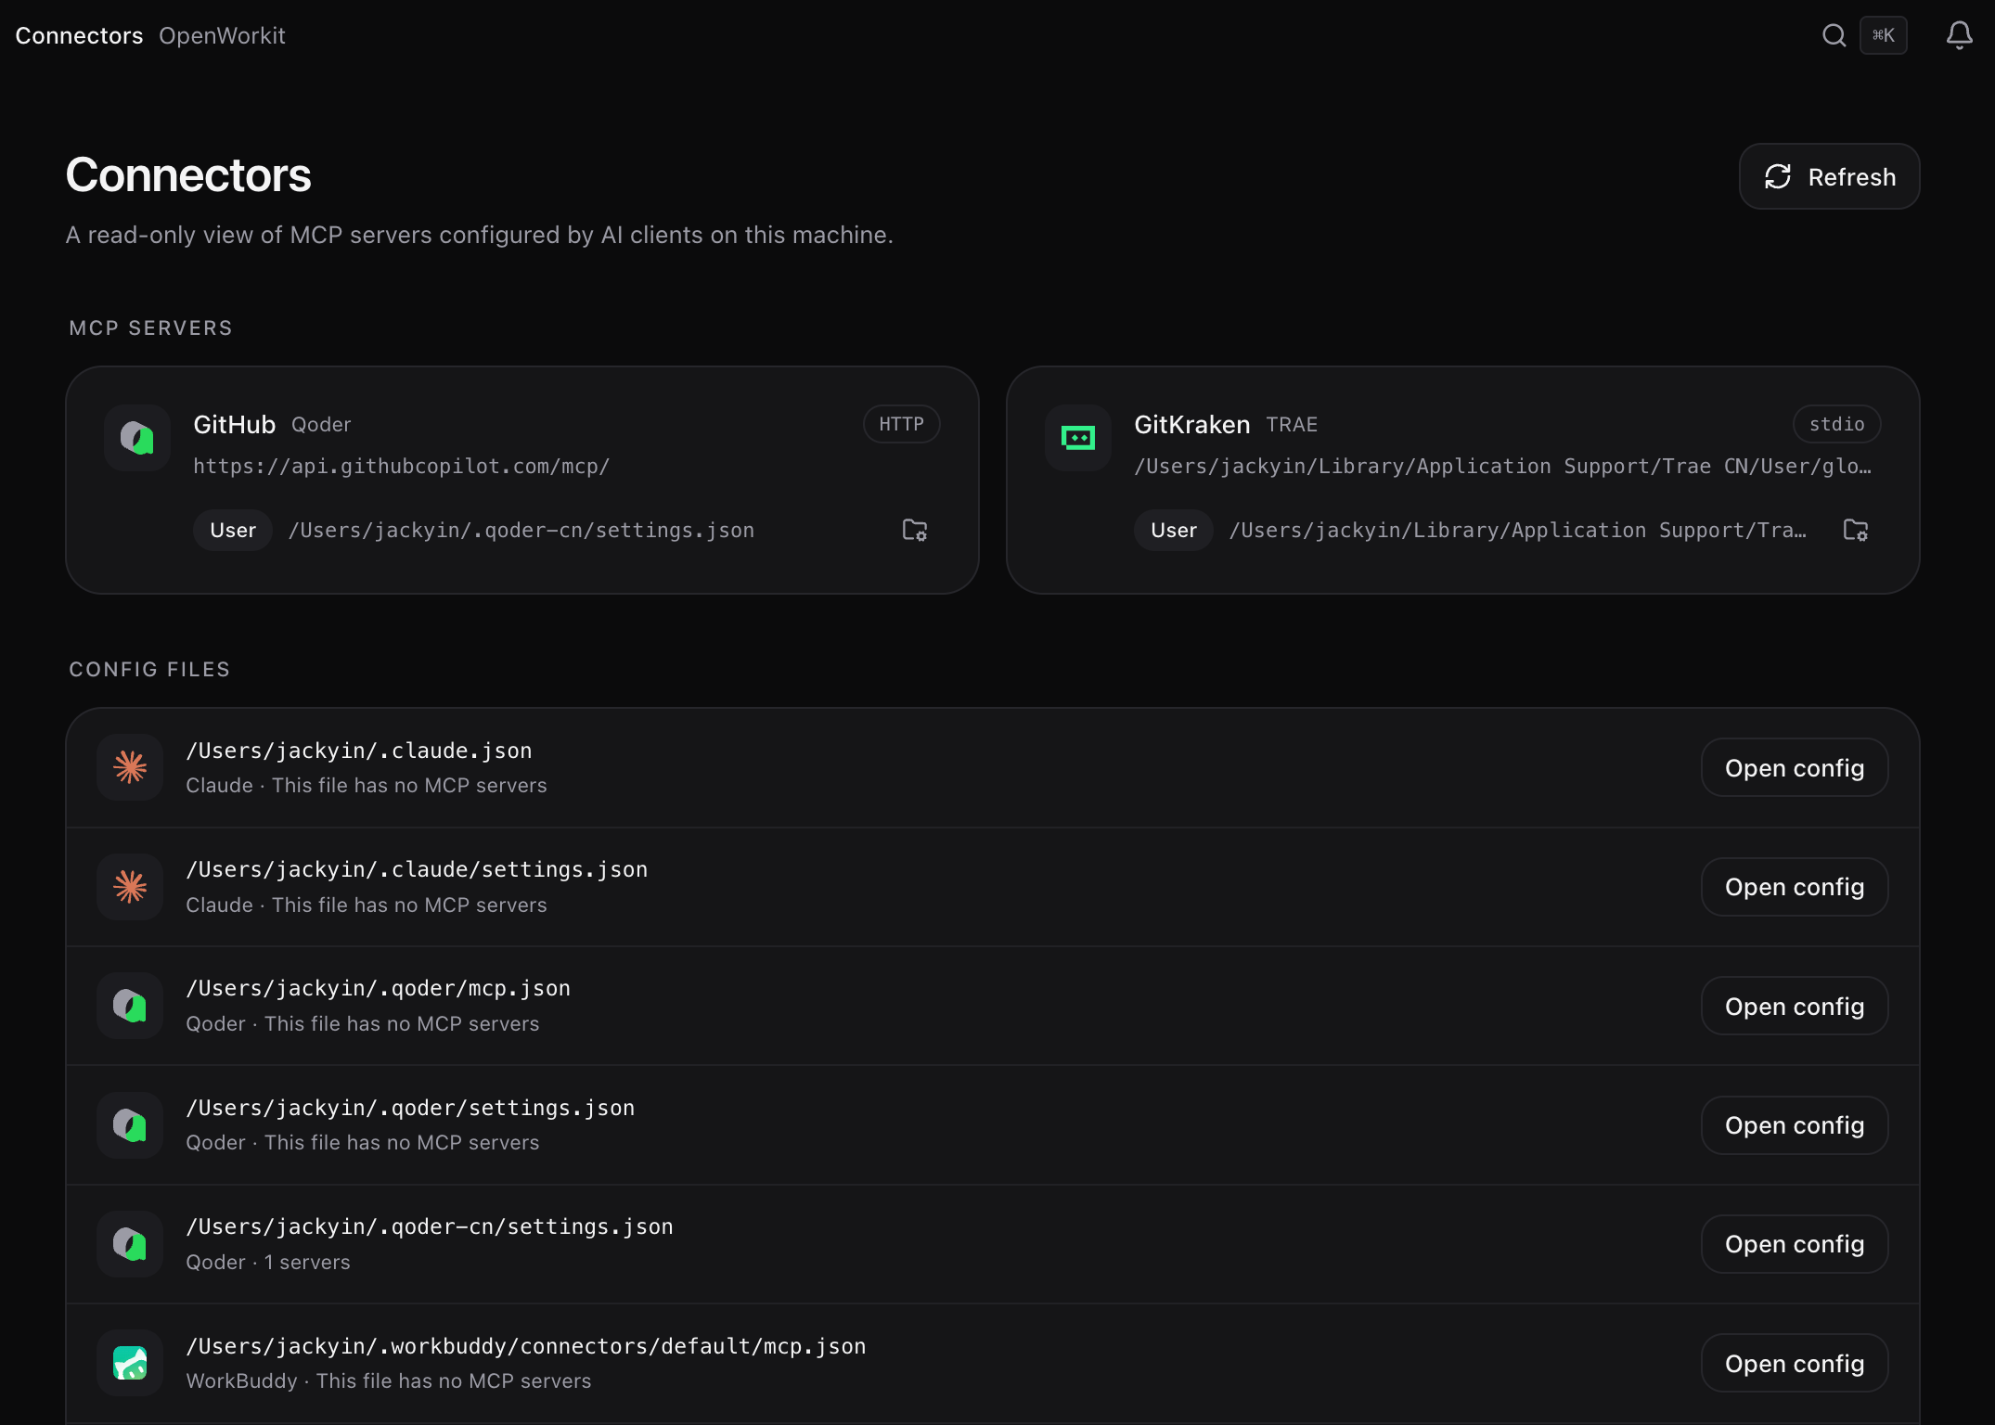Click the https://api.githubcopilot.com/mcp/ URL
The image size is (1995, 1425).
point(401,466)
